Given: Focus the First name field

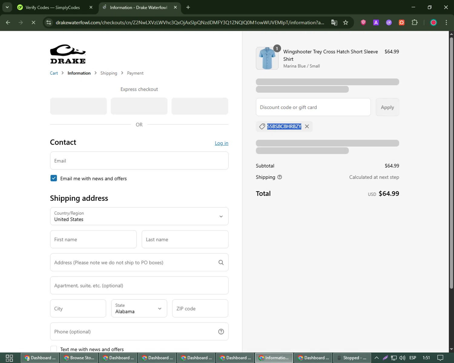Looking at the screenshot, I should click(93, 239).
